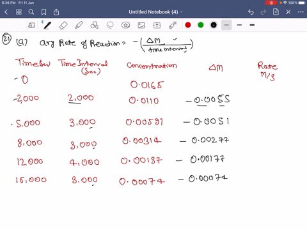This screenshot has height=230, width=307.
Task: Open the thumbnail grid view
Action: [19, 12]
